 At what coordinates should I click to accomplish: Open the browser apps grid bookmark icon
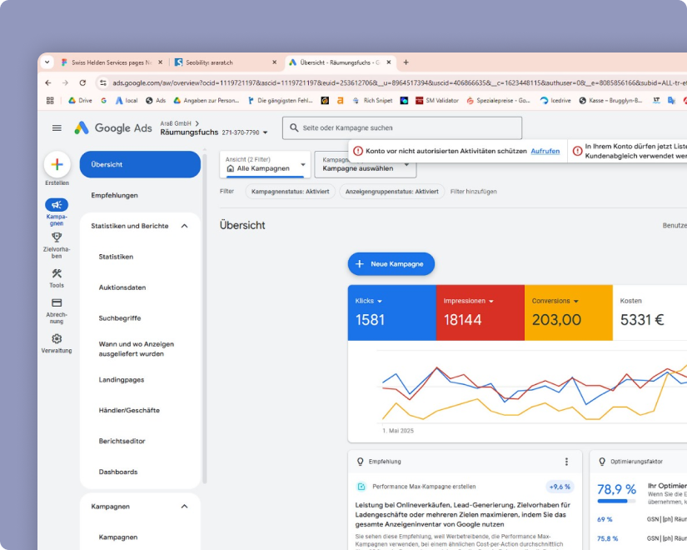click(x=50, y=101)
